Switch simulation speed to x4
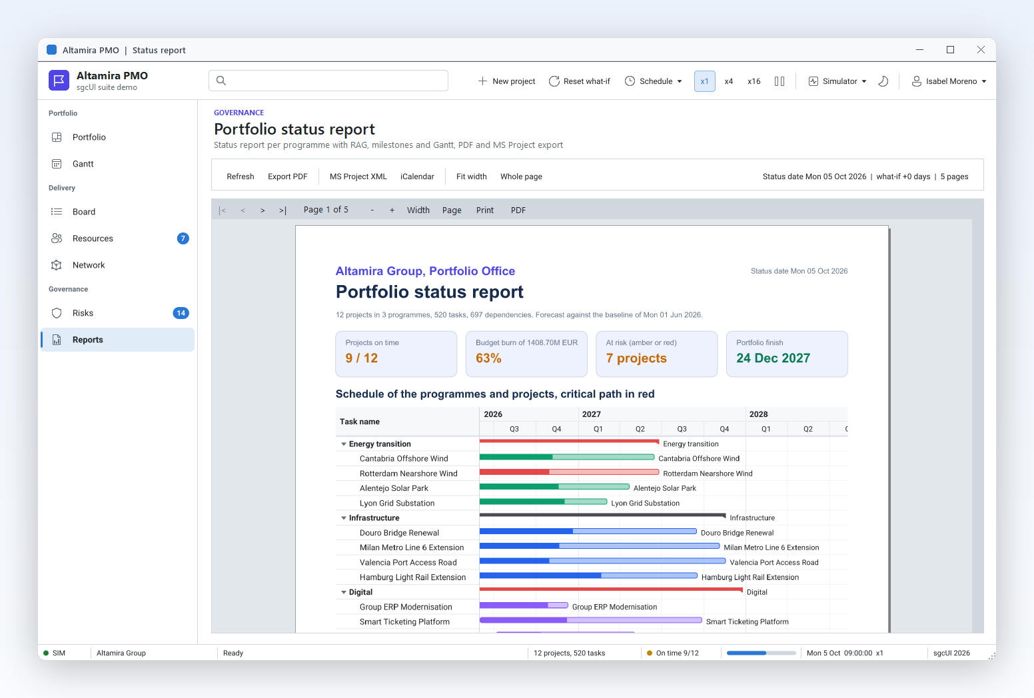Viewport: 1034px width, 698px height. [729, 81]
